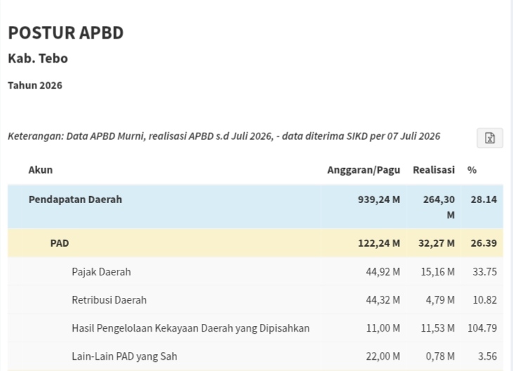Screen dimensions: 513x371
Task: Click the 28.14 percentage cell
Action: pos(483,200)
